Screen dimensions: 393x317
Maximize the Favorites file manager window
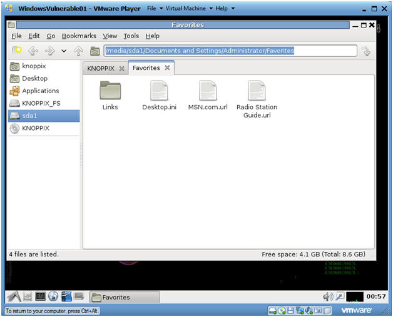click(364, 25)
